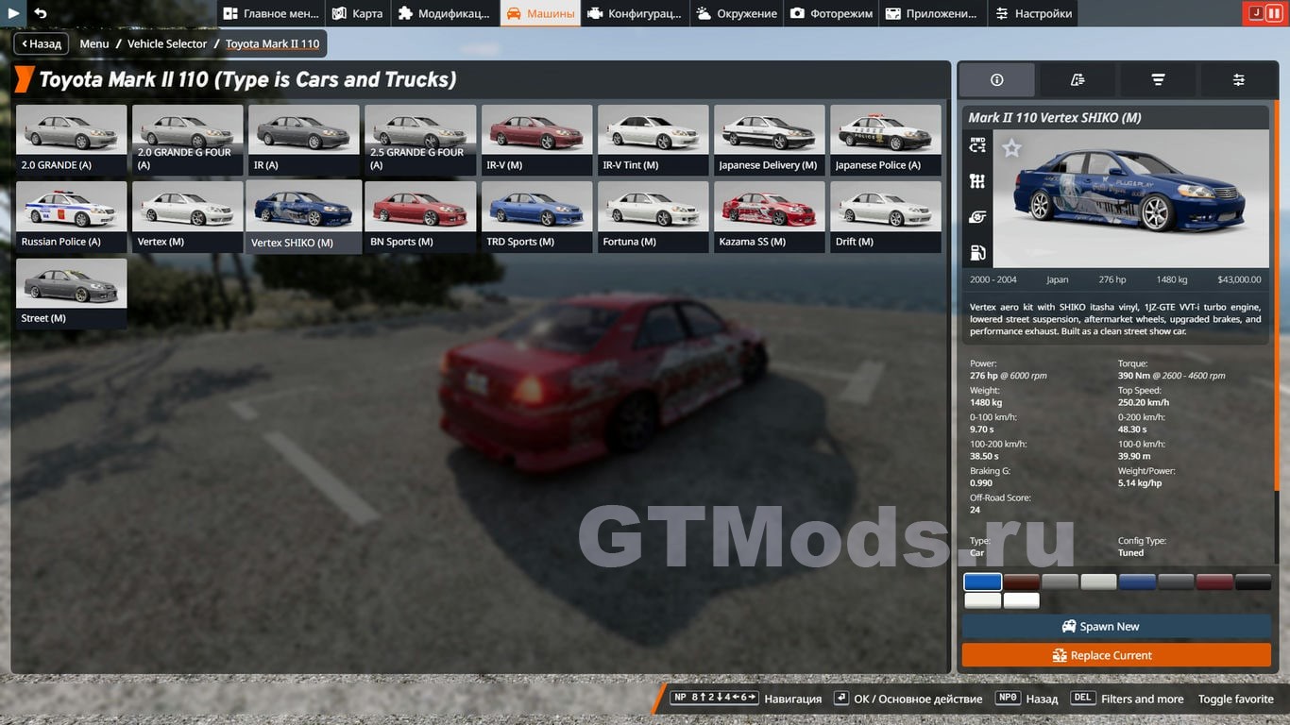The width and height of the screenshot is (1290, 725).
Task: Click the play button in top-left corner
Action: (x=13, y=13)
